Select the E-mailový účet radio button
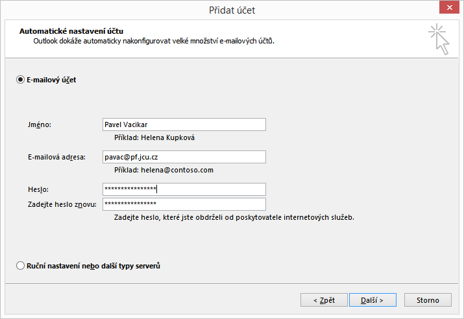Image resolution: width=464 pixels, height=319 pixels. point(20,80)
